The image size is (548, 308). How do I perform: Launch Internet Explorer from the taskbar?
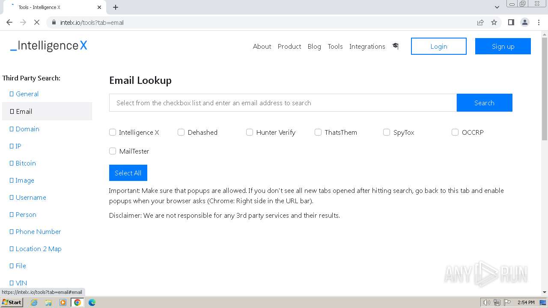coord(34,302)
